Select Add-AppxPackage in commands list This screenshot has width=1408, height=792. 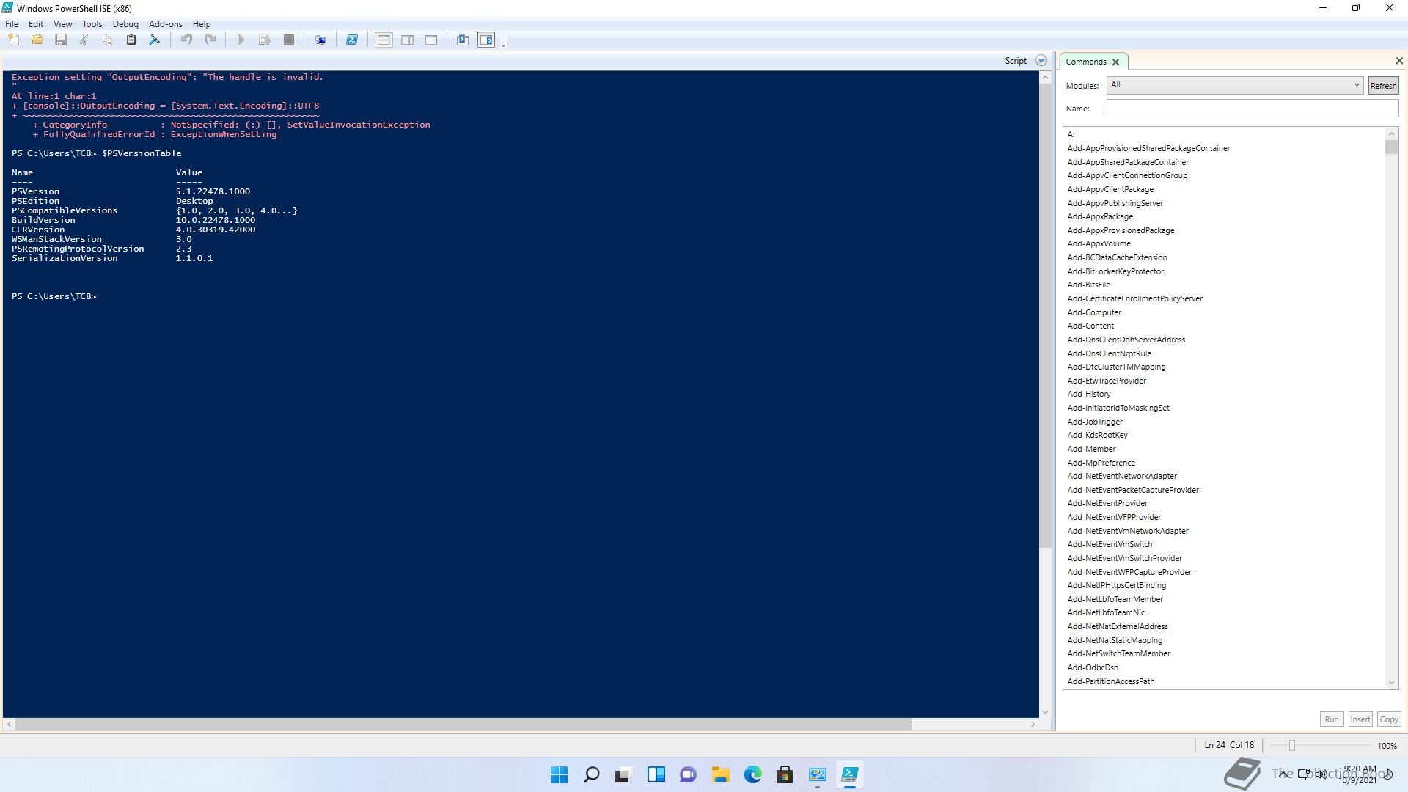pyautogui.click(x=1100, y=217)
